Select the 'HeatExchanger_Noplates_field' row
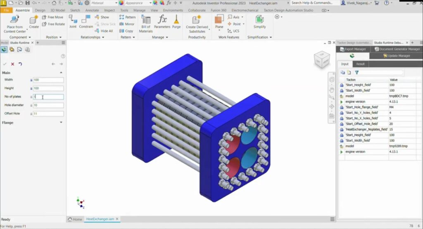 pos(379,129)
